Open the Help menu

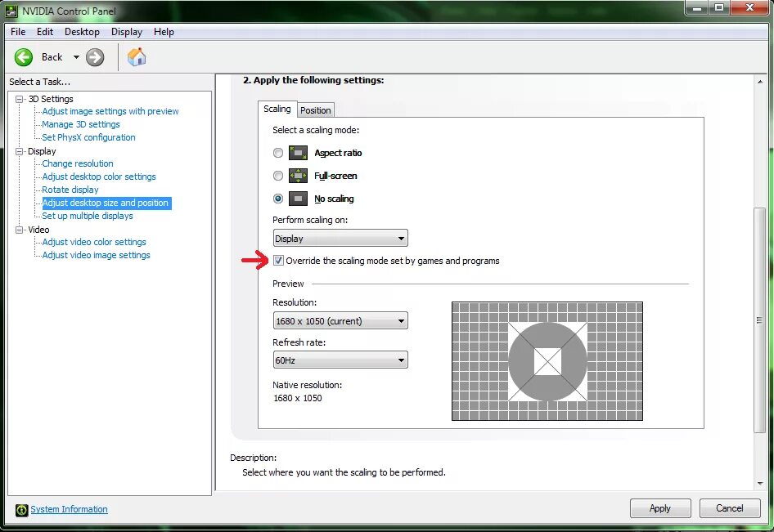(164, 32)
